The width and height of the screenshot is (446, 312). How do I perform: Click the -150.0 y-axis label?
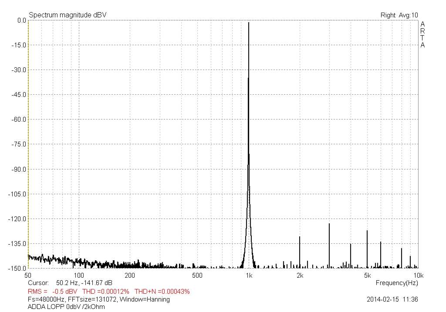click(17, 268)
